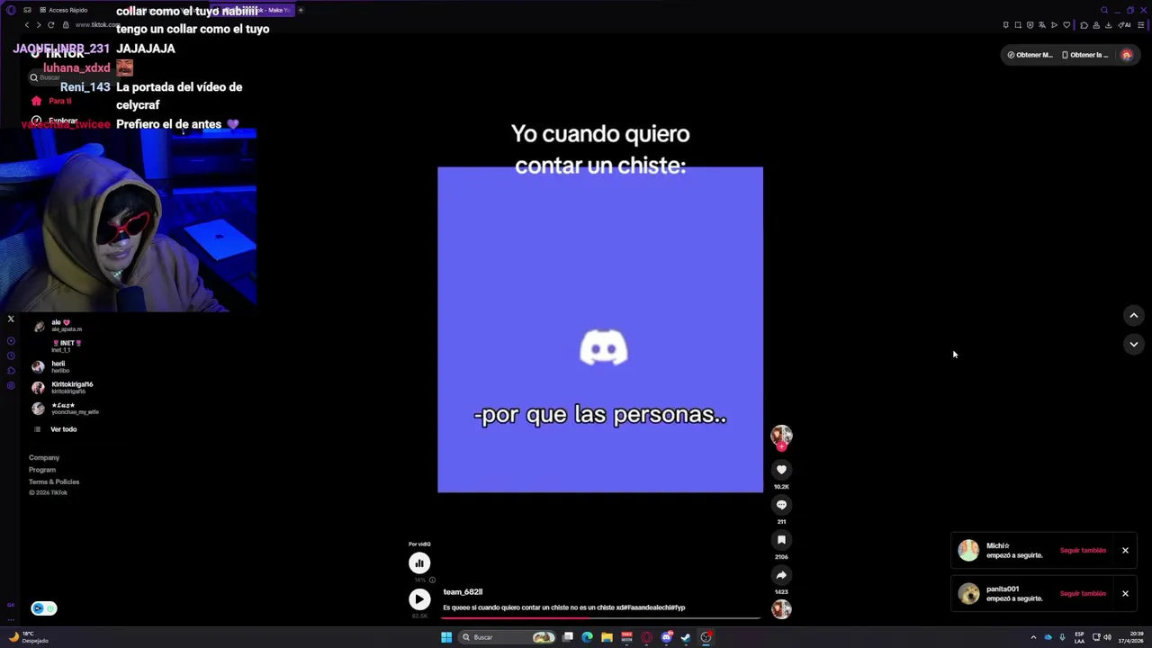Share the video using the arrow icon
The height and width of the screenshot is (648, 1152).
coord(781,575)
